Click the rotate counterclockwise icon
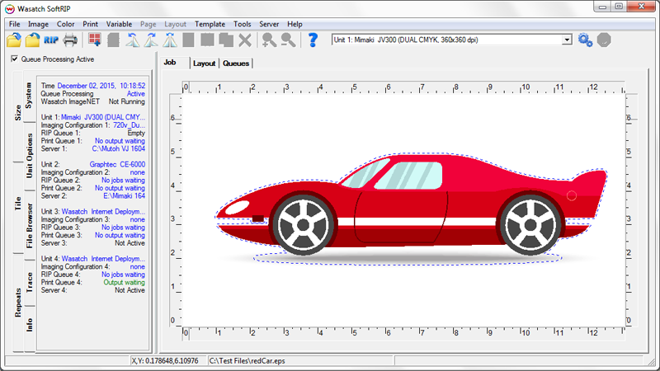Image resolution: width=660 pixels, height=371 pixels. 133,40
